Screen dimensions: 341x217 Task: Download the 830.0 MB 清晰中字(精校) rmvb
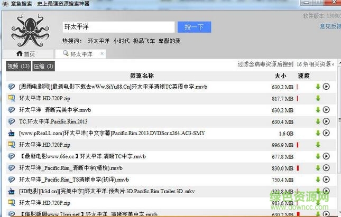(x=318, y=168)
